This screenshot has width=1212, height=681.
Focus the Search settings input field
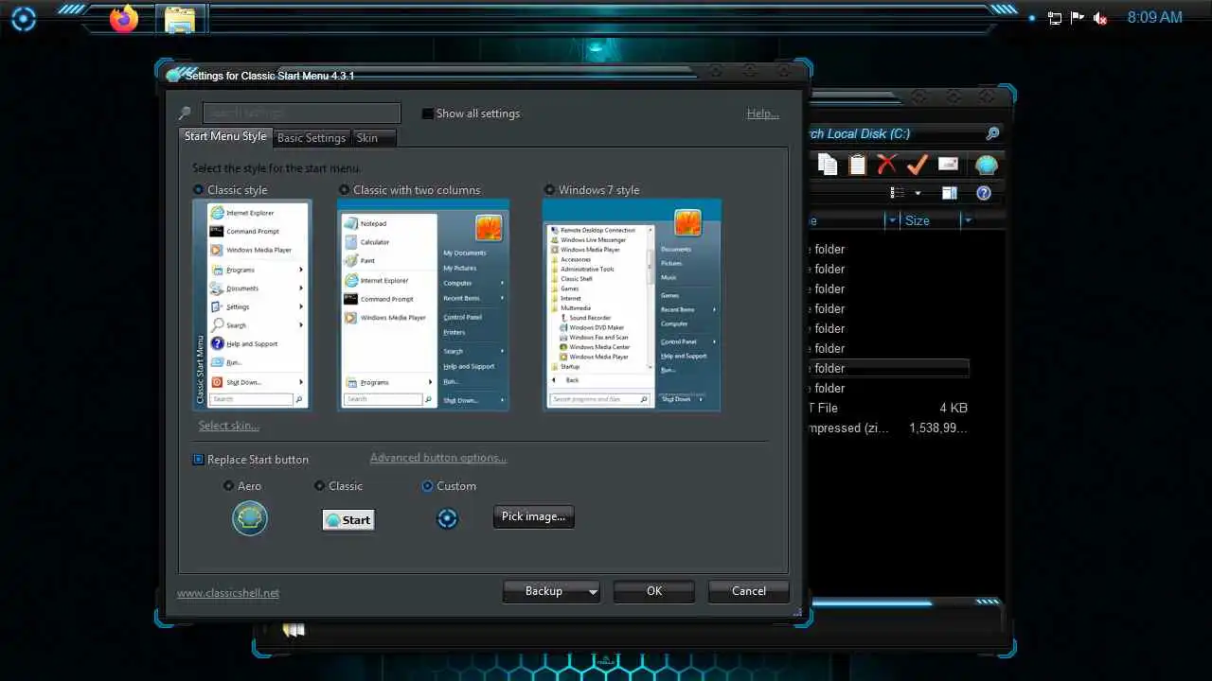click(301, 113)
